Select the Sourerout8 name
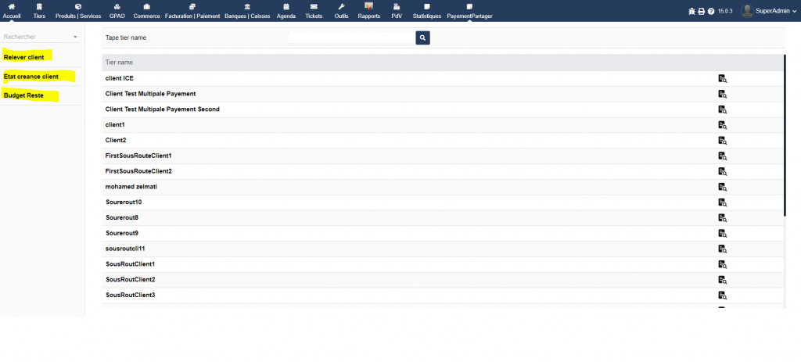 pyautogui.click(x=122, y=217)
